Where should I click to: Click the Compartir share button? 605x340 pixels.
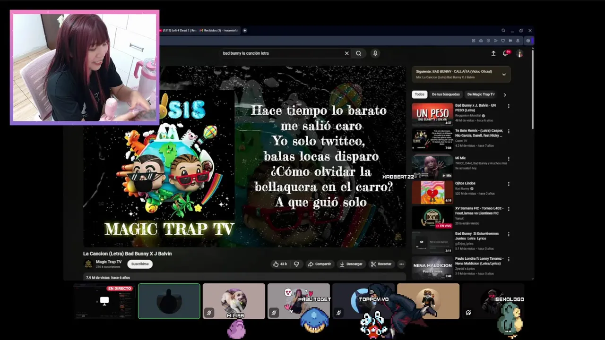pos(320,264)
